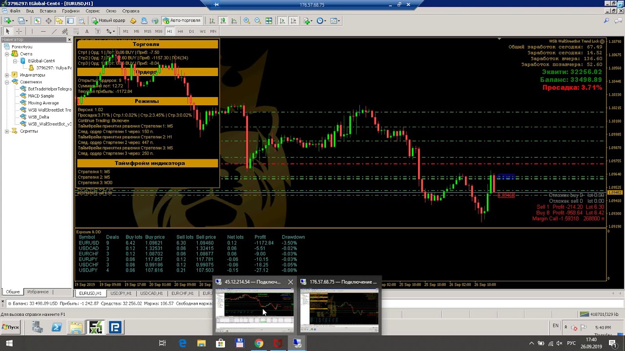Select the Crosshair tool

pyautogui.click(x=20, y=31)
